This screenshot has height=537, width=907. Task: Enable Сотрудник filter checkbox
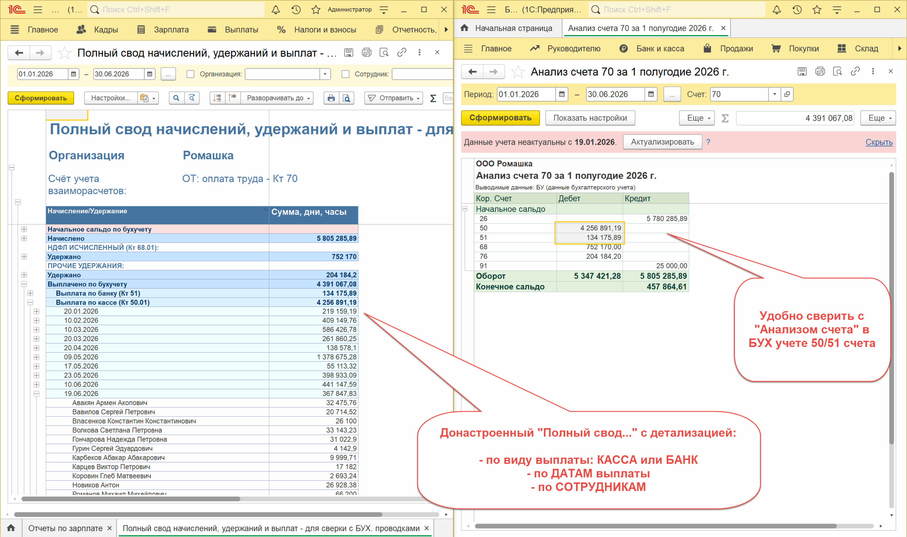pos(345,74)
